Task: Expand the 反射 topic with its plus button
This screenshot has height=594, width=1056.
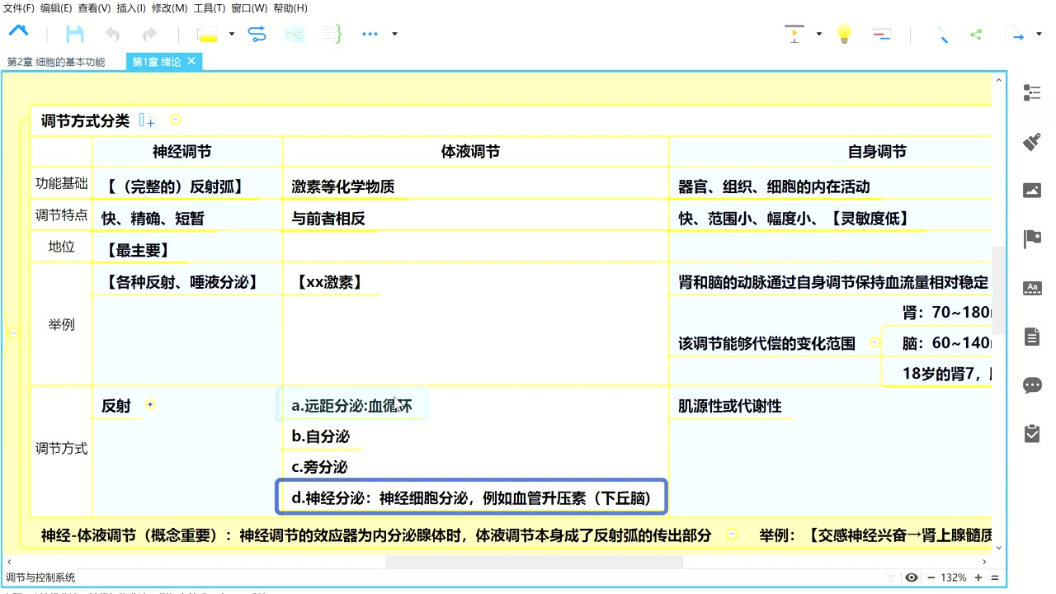Action: click(150, 404)
